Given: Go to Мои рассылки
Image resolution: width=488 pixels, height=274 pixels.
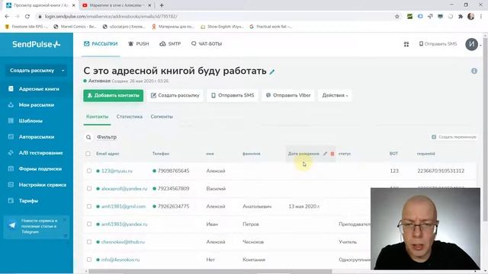Looking at the screenshot, I should click(x=37, y=105).
